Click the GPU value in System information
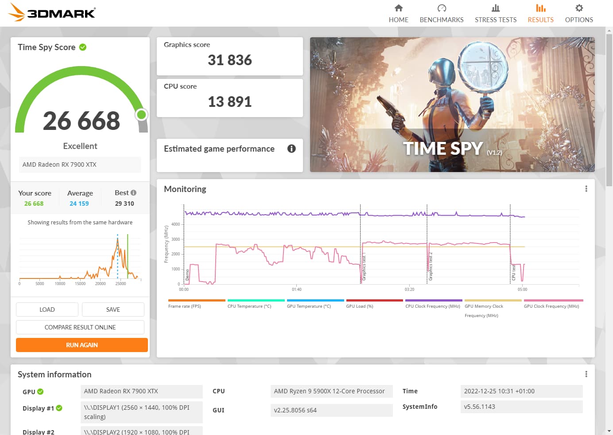The width and height of the screenshot is (613, 435). 142,391
